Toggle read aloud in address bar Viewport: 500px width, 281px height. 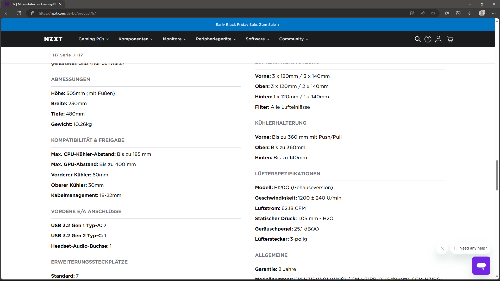tap(423, 13)
